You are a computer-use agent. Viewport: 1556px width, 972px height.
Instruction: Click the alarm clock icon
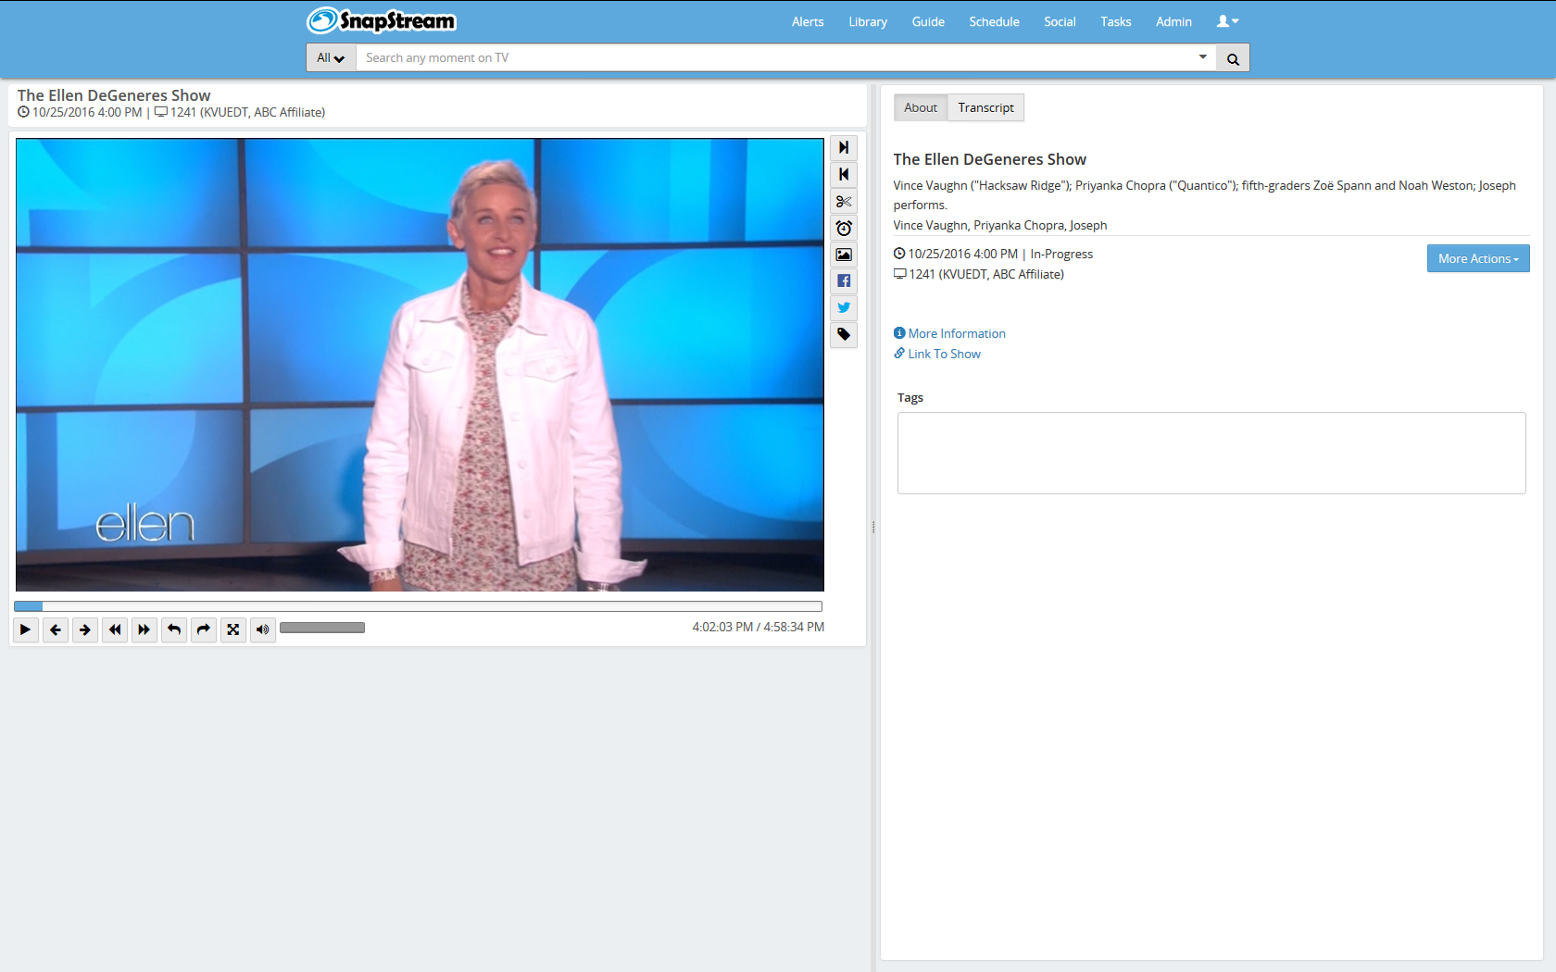[x=844, y=229]
